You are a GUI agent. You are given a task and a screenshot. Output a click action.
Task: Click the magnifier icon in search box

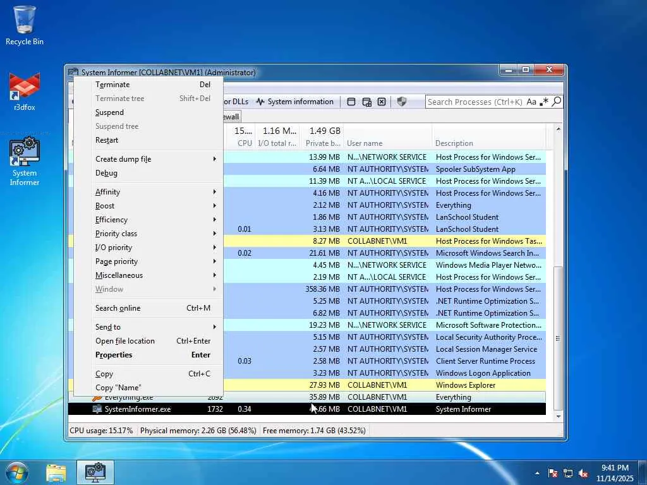pos(556,102)
